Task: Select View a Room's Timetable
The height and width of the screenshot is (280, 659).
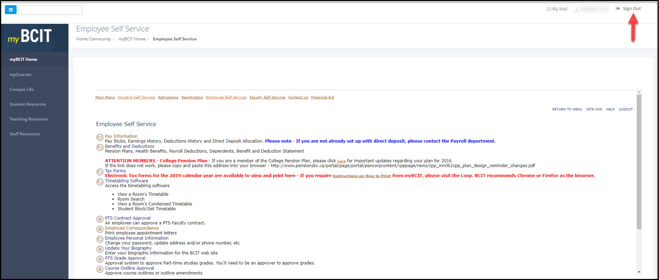Action: point(143,194)
